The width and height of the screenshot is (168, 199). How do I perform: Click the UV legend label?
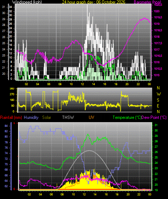point(92,117)
